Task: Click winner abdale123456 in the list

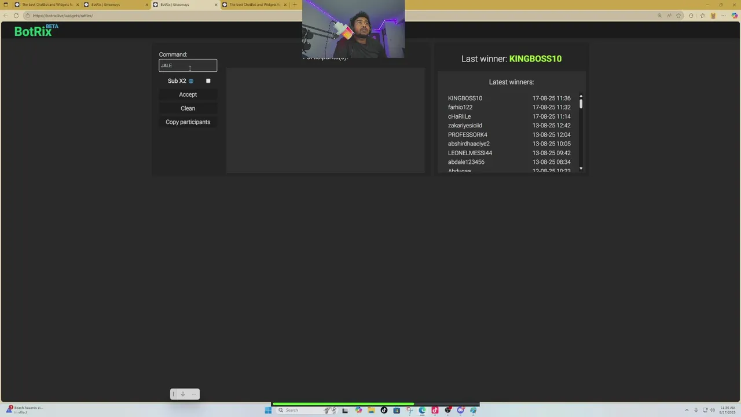Action: [466, 162]
